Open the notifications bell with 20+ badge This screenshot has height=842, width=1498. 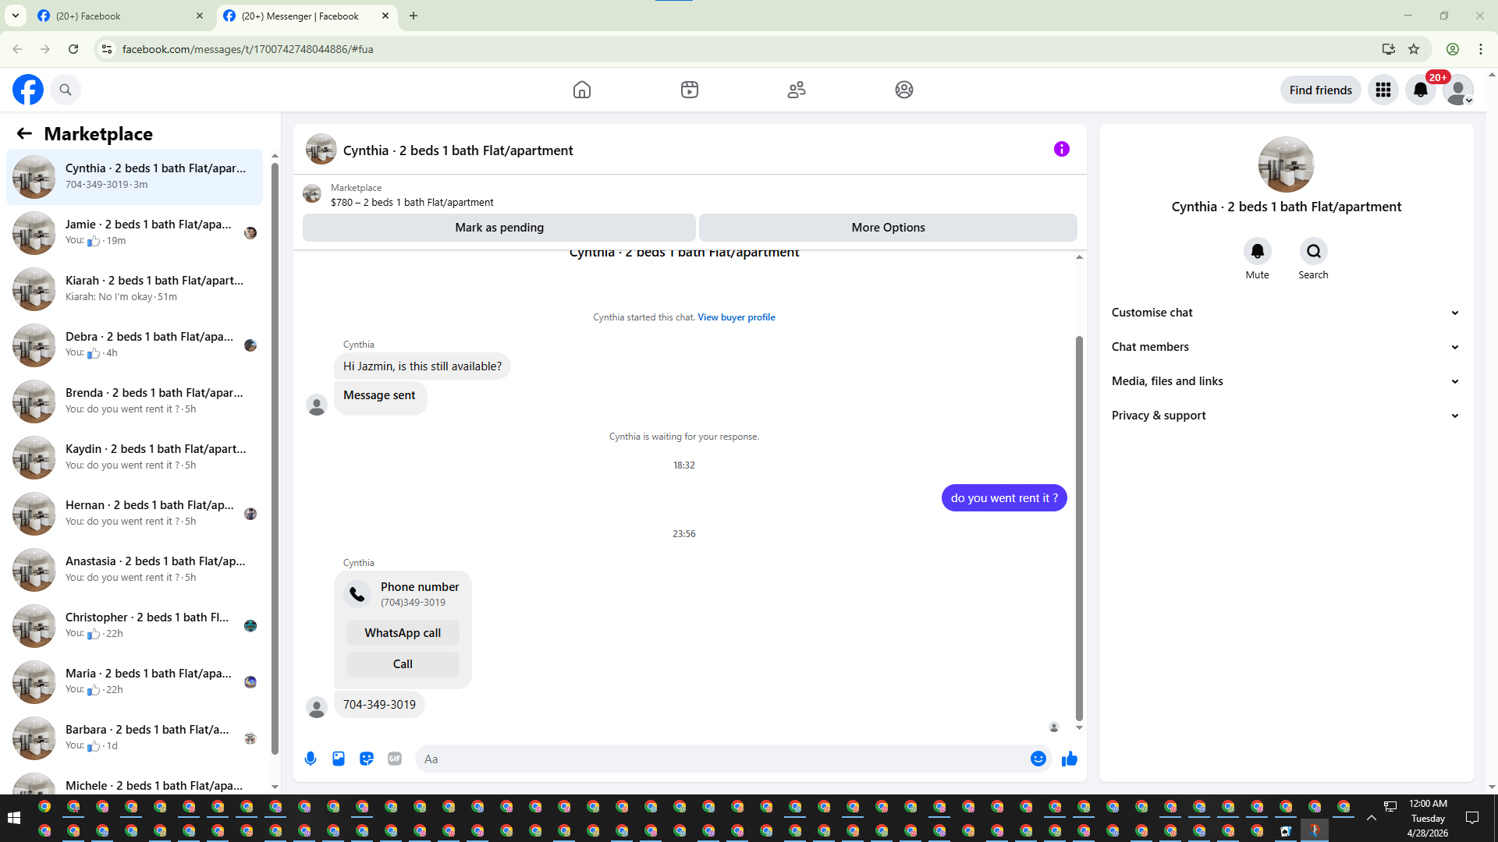(x=1421, y=90)
